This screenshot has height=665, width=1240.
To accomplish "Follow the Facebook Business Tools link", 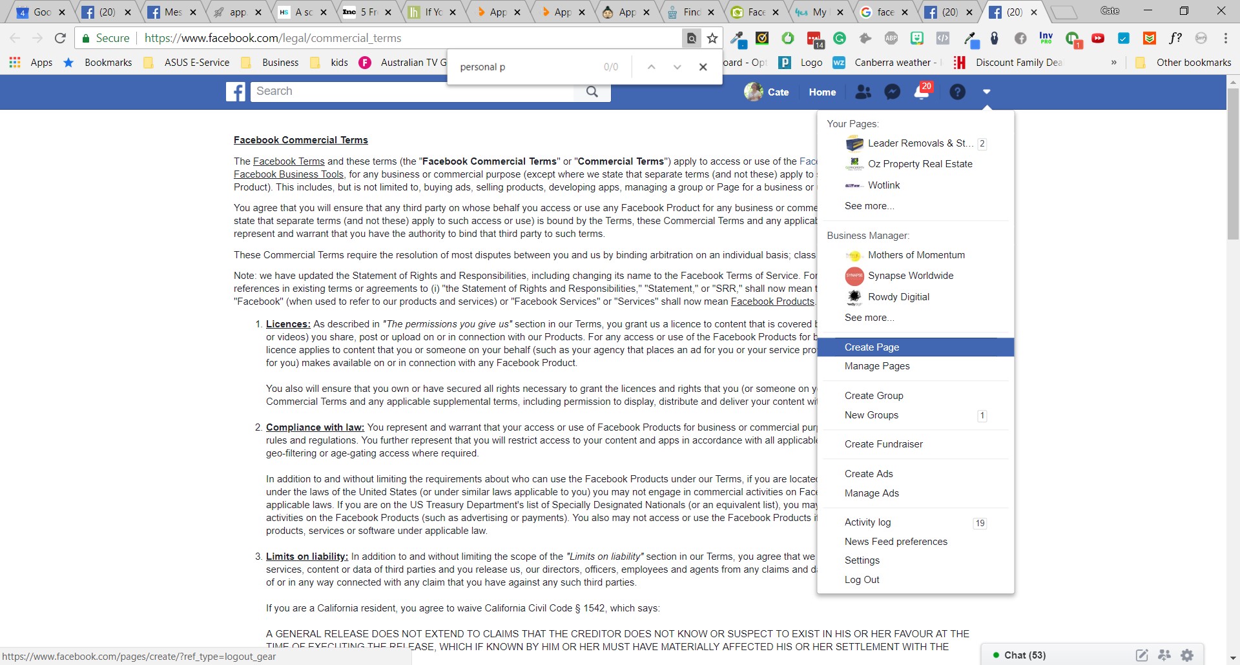I will click(289, 174).
